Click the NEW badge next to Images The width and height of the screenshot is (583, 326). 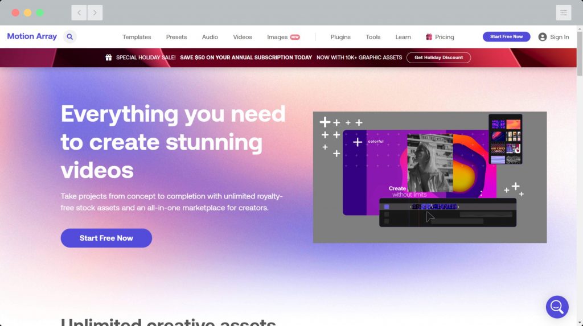coord(295,37)
